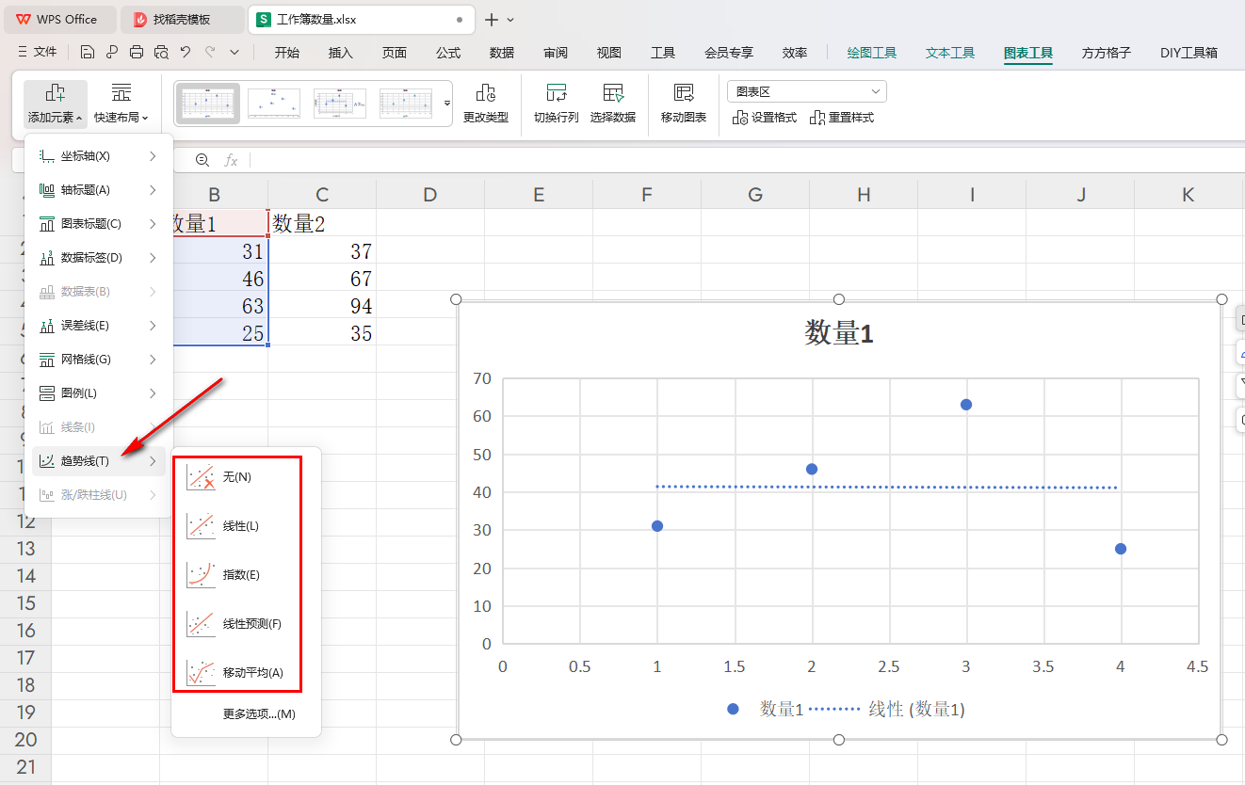Screen dimensions: 1245x785
Task: Switch to the 开始 (Home) tab
Action: pyautogui.click(x=287, y=53)
